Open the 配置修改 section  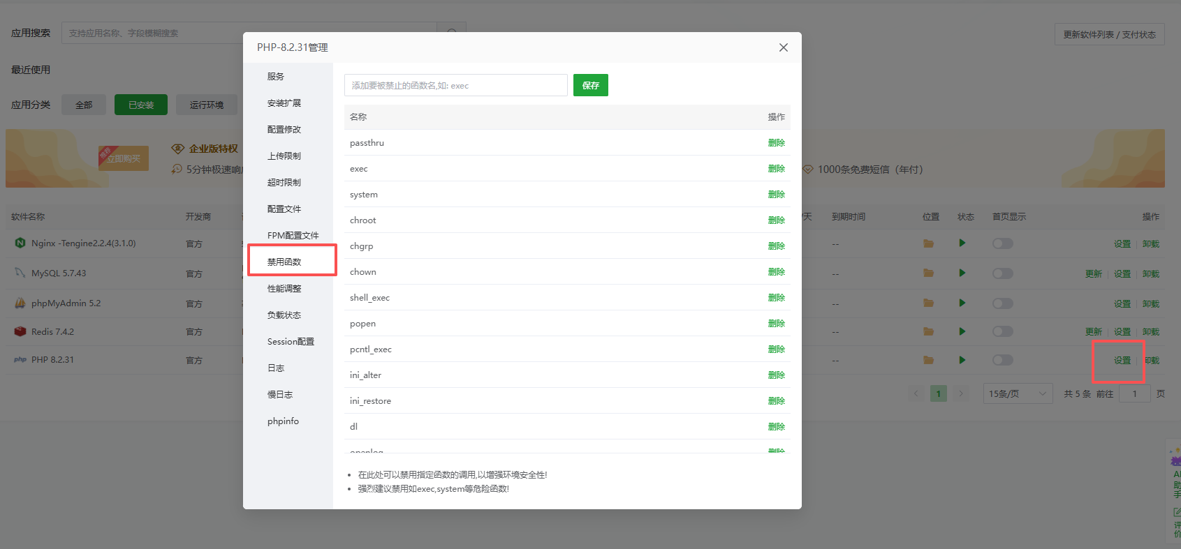coord(284,130)
